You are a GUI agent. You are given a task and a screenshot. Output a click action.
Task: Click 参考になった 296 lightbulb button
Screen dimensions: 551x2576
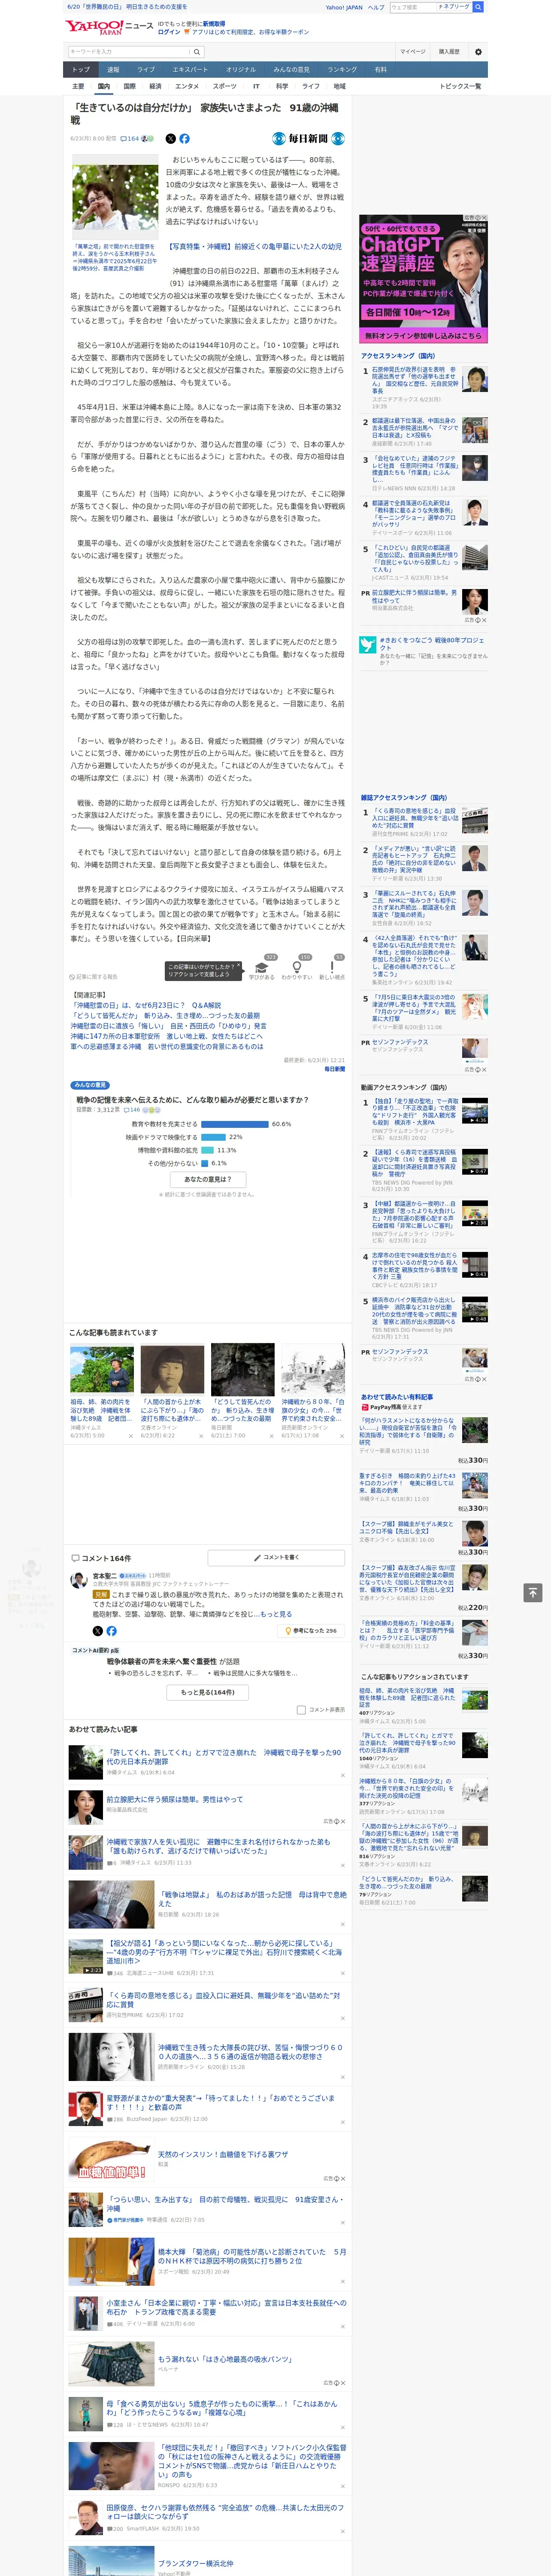pyautogui.click(x=311, y=1631)
